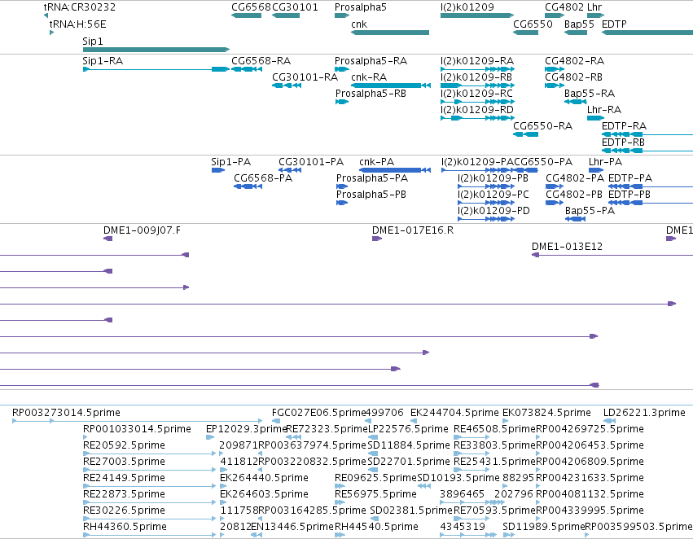Select the CG6550-RA transcript label
The image size is (693, 539).
point(542,126)
